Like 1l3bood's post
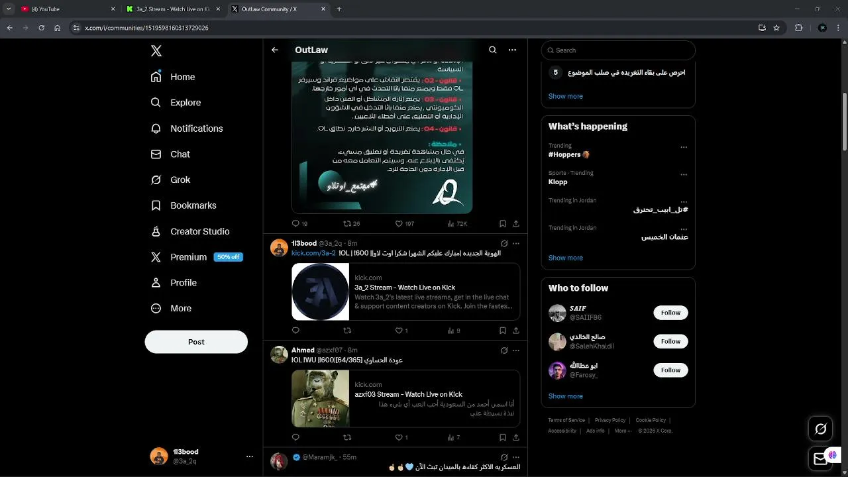This screenshot has height=477, width=848. (x=401, y=331)
